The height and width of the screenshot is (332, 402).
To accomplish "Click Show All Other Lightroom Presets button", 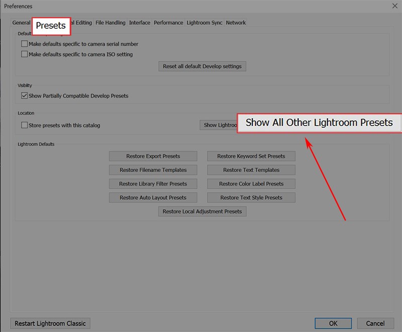I will [319, 123].
